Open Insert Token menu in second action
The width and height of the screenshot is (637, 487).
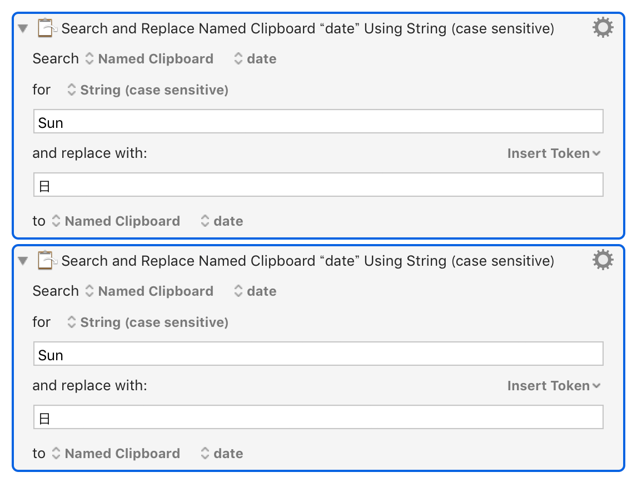(x=554, y=386)
